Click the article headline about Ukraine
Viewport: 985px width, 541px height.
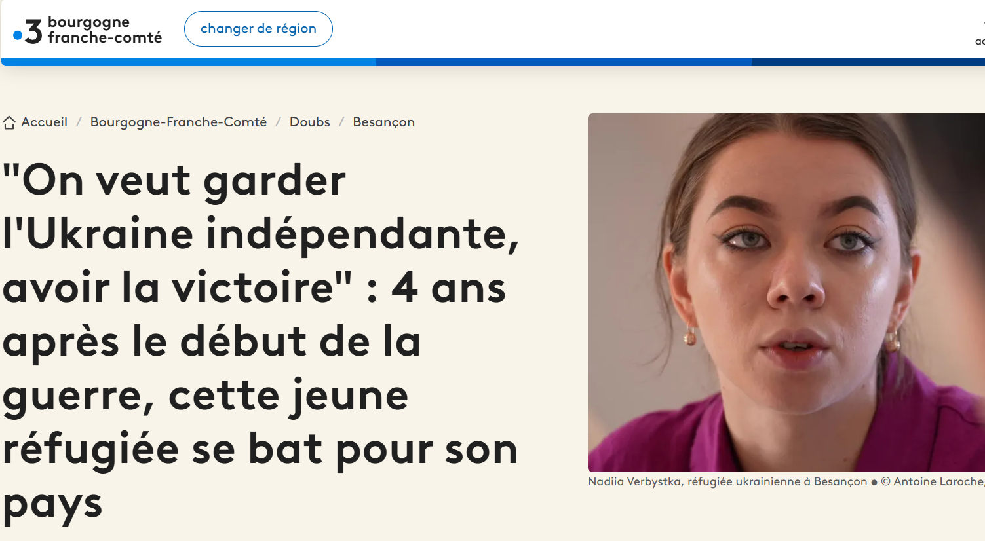click(261, 341)
